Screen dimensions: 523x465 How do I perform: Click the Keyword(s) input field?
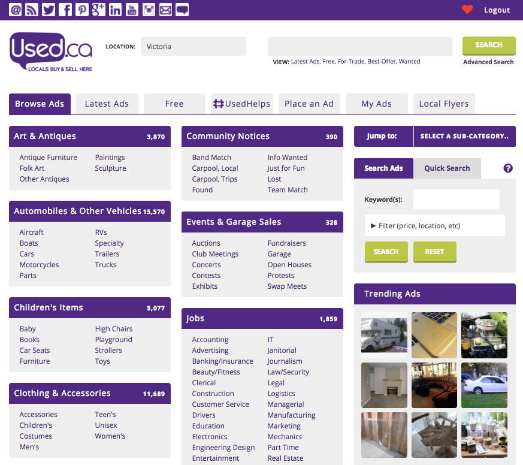(x=456, y=200)
